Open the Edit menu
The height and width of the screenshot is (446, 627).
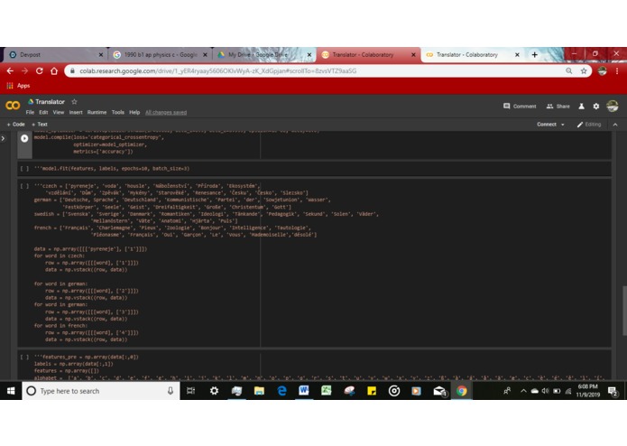click(x=43, y=112)
